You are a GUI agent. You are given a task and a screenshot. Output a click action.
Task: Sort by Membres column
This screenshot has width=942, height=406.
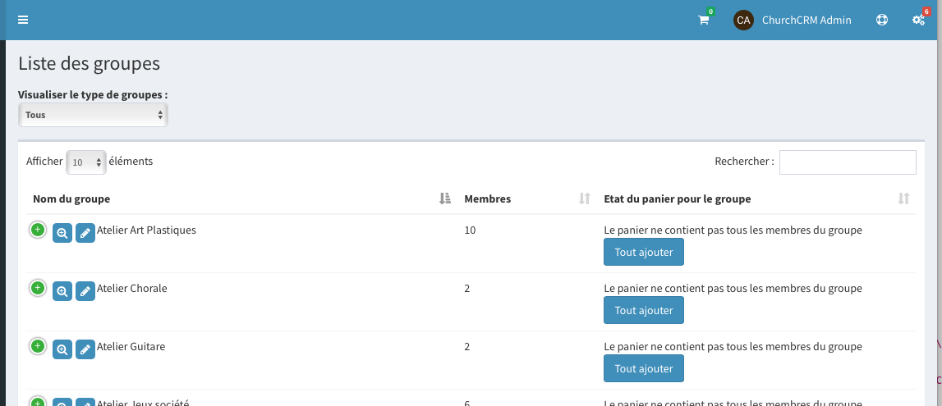coord(527,198)
